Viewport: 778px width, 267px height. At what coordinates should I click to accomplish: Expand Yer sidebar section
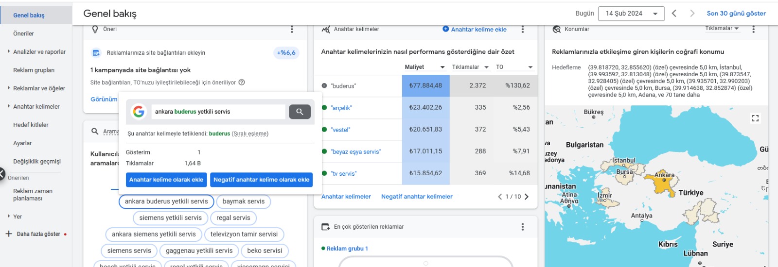[9, 216]
